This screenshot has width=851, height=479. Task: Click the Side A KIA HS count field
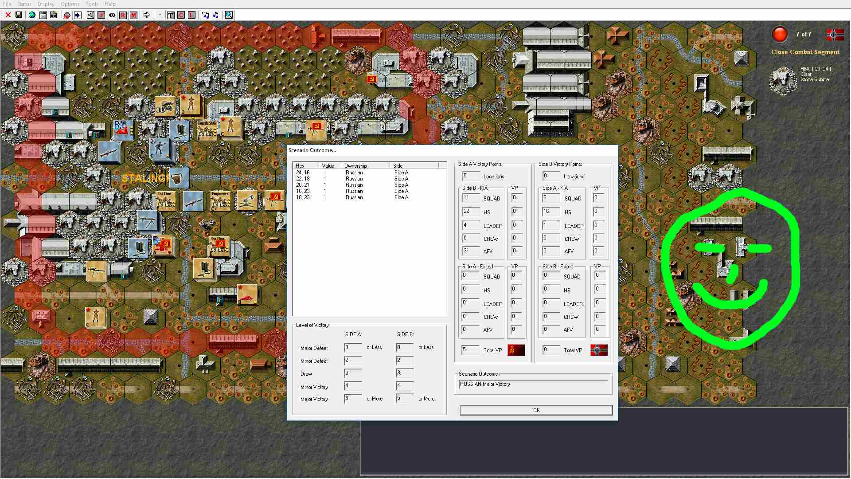pyautogui.click(x=551, y=212)
